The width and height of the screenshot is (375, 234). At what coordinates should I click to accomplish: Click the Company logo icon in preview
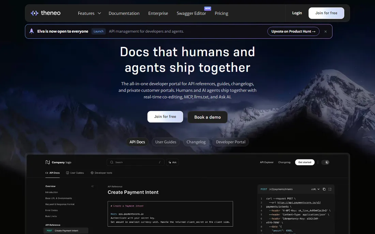tap(48, 162)
